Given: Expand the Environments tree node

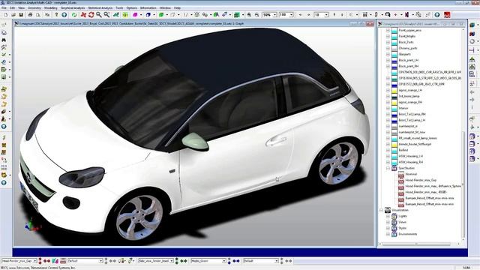Looking at the screenshot, I should click(388, 234).
